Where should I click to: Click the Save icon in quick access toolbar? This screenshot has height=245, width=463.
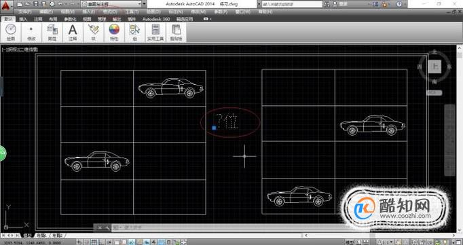coord(36,4)
